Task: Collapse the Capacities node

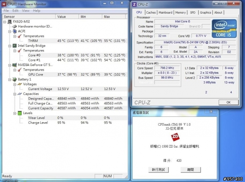Action: pyautogui.click(x=15, y=94)
